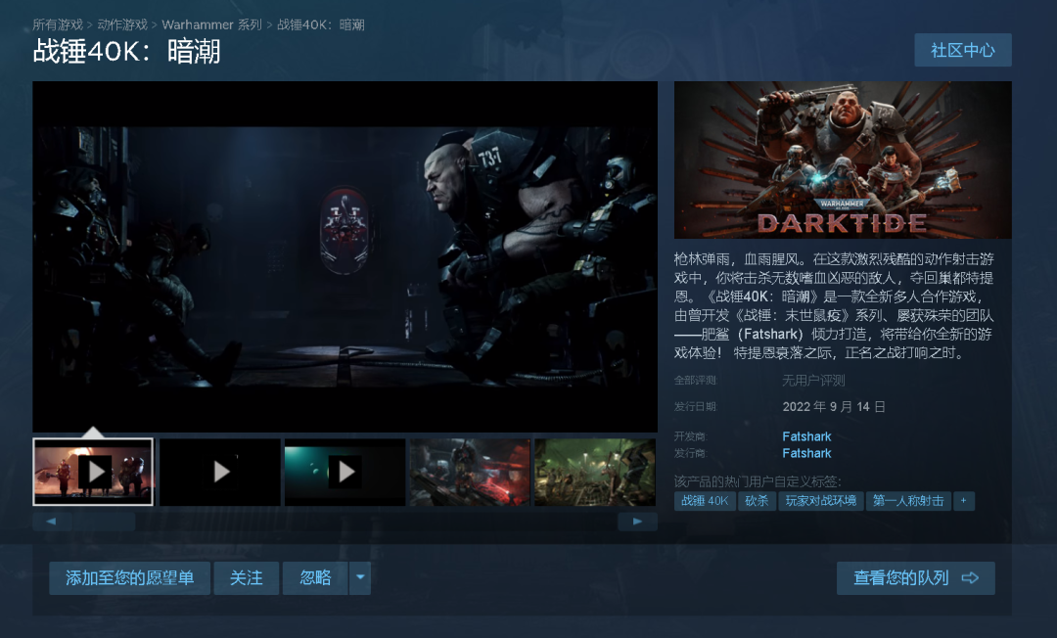Select the 战锤40K：暗潮 breadcrumb link
Screen dimensions: 1057x638
tap(321, 24)
